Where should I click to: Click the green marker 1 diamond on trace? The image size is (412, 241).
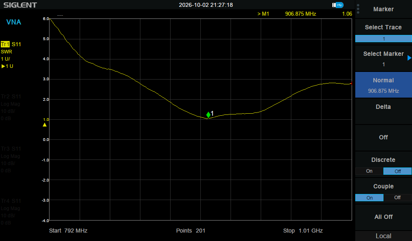pos(208,114)
